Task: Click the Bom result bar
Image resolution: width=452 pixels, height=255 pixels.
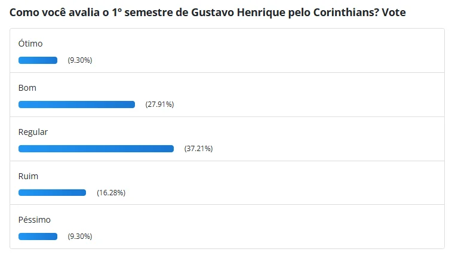Action: [76, 105]
